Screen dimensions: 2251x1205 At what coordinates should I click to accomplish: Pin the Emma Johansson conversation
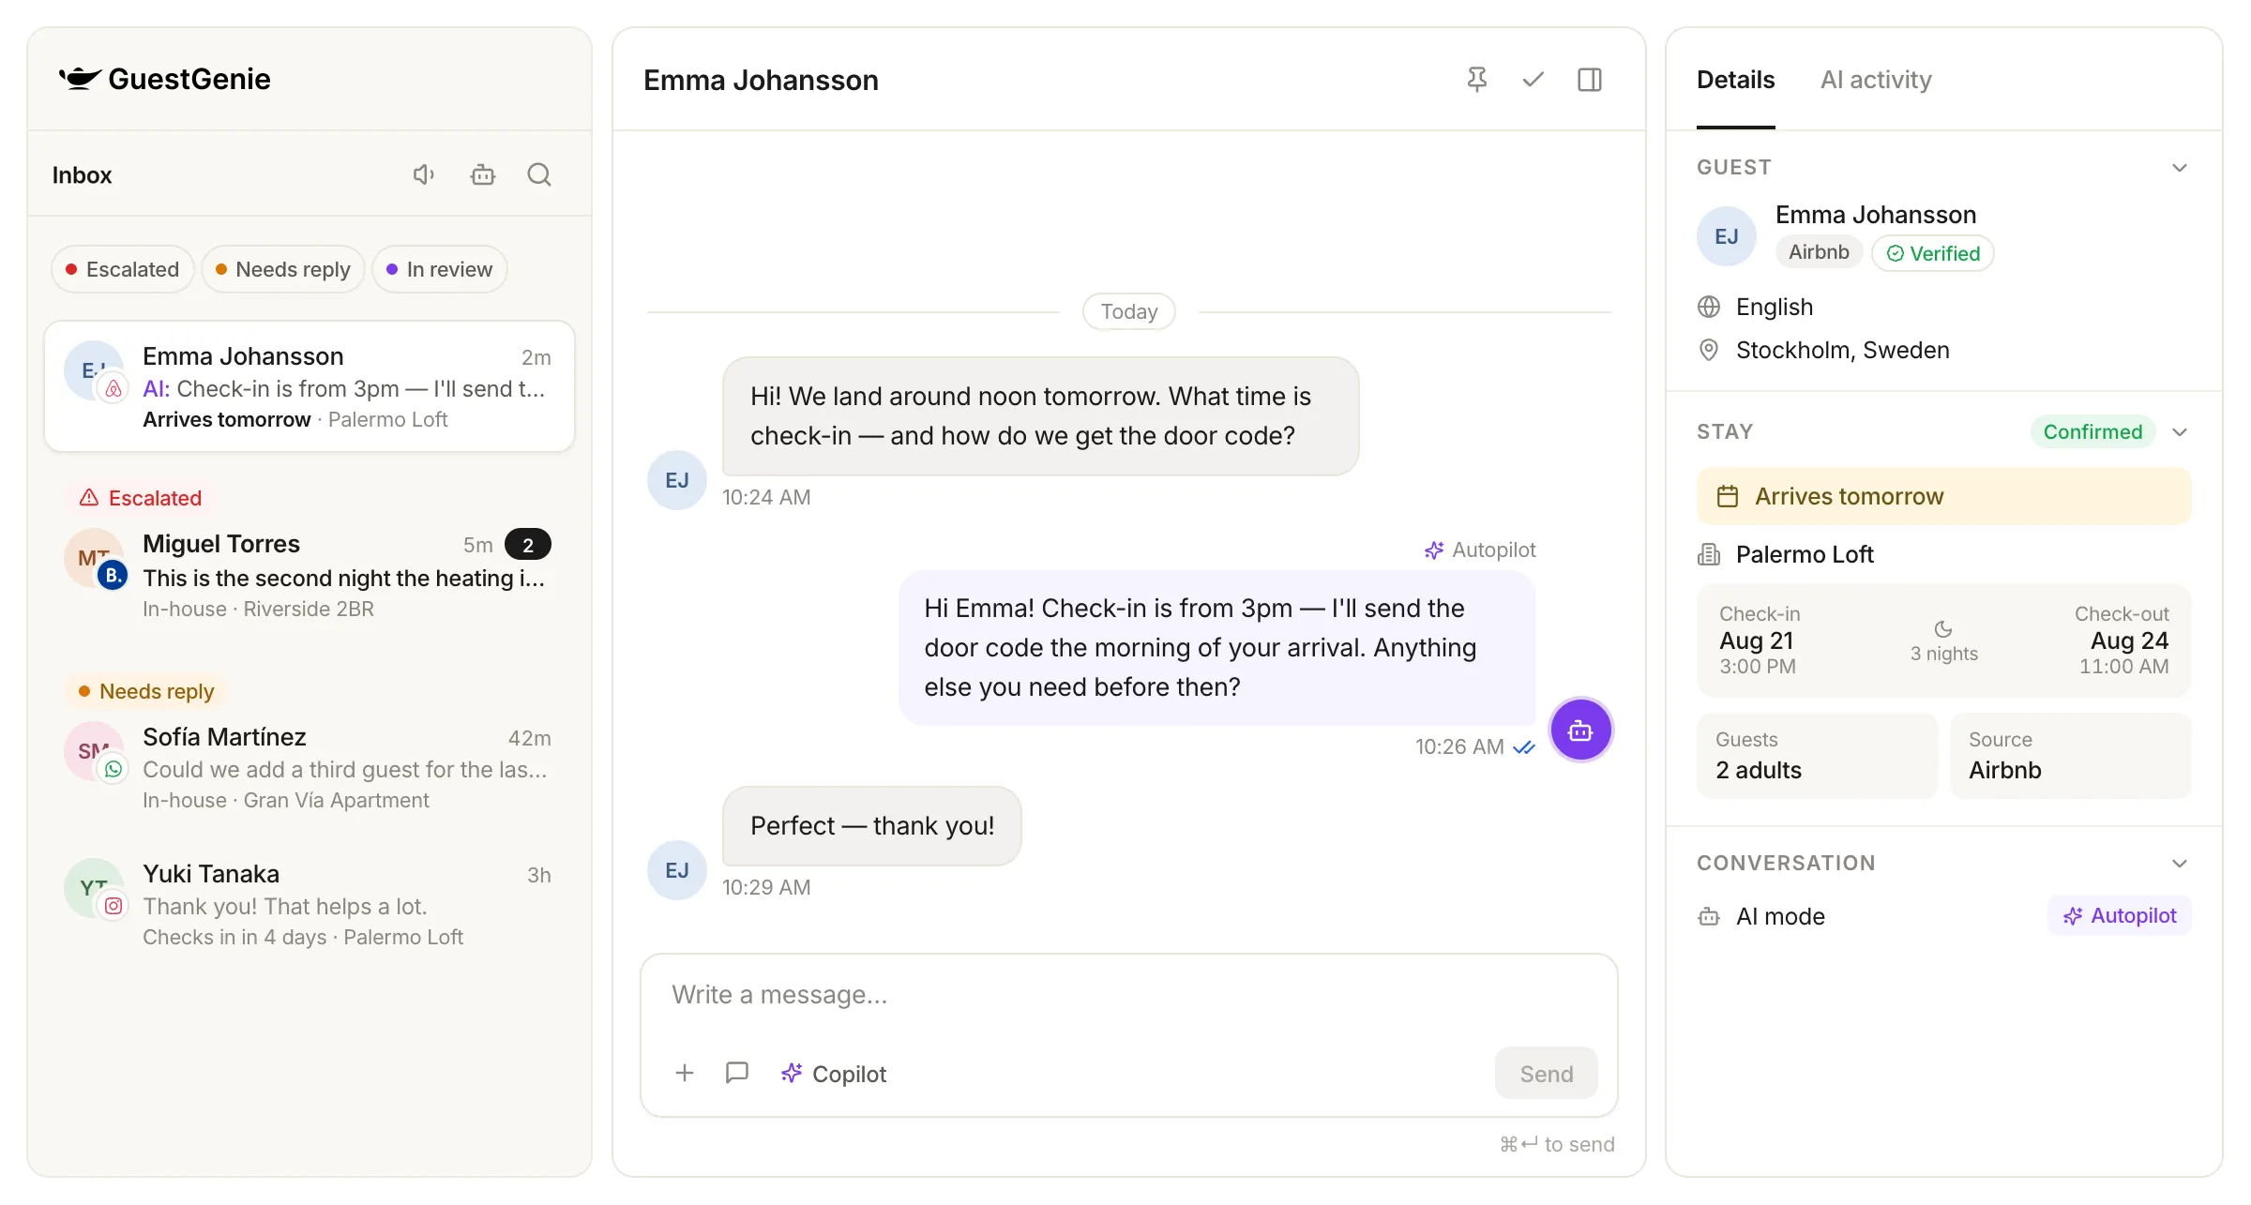click(x=1477, y=80)
